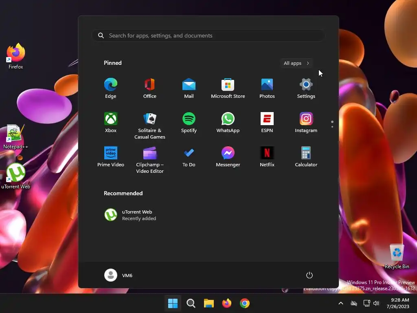
Task: Click the Start menu search box
Action: [x=208, y=36]
